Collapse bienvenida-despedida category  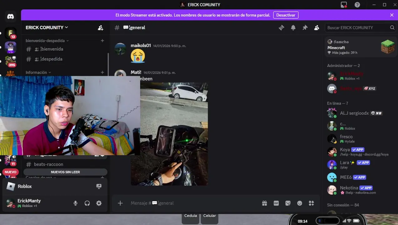click(47, 41)
